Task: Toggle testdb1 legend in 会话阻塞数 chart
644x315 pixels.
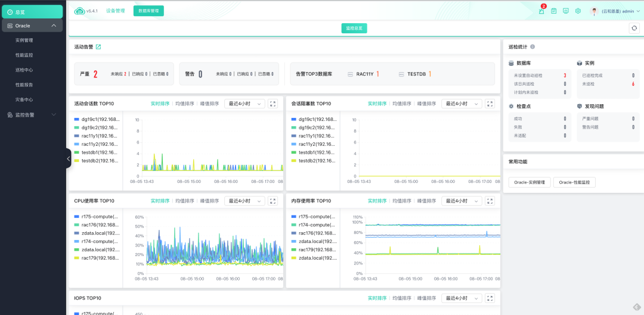Action: [314, 152]
